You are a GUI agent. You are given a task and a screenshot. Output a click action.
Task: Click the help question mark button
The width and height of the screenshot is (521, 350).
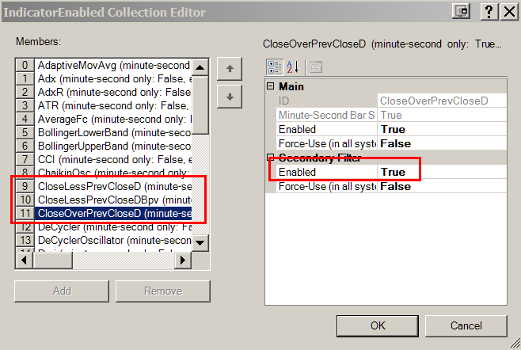tap(489, 12)
